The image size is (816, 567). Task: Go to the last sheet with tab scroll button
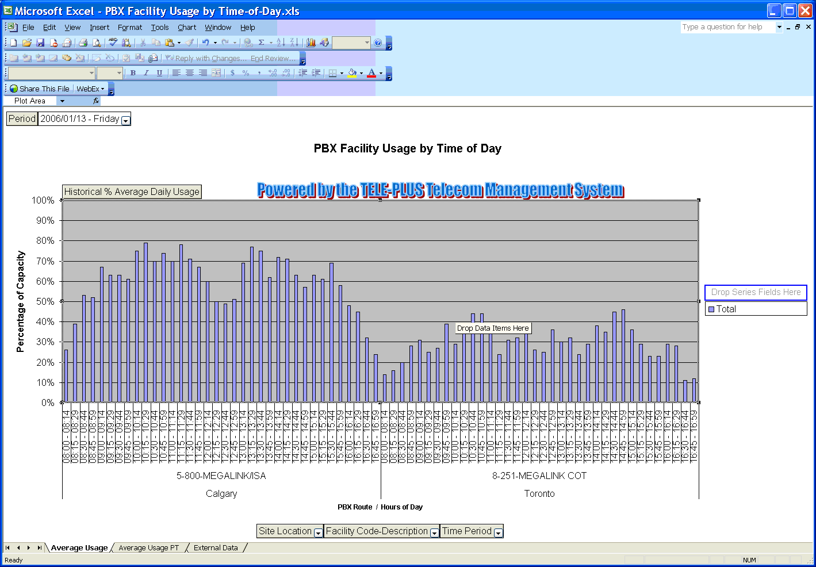point(39,548)
